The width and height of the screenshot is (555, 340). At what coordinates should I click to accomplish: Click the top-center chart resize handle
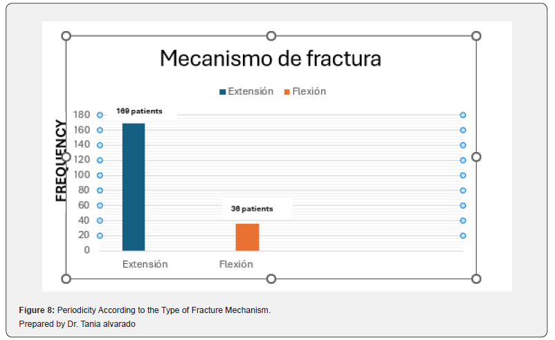click(x=271, y=36)
